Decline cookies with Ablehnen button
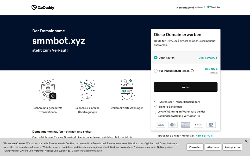This screenshot has width=250, height=156. point(213,147)
